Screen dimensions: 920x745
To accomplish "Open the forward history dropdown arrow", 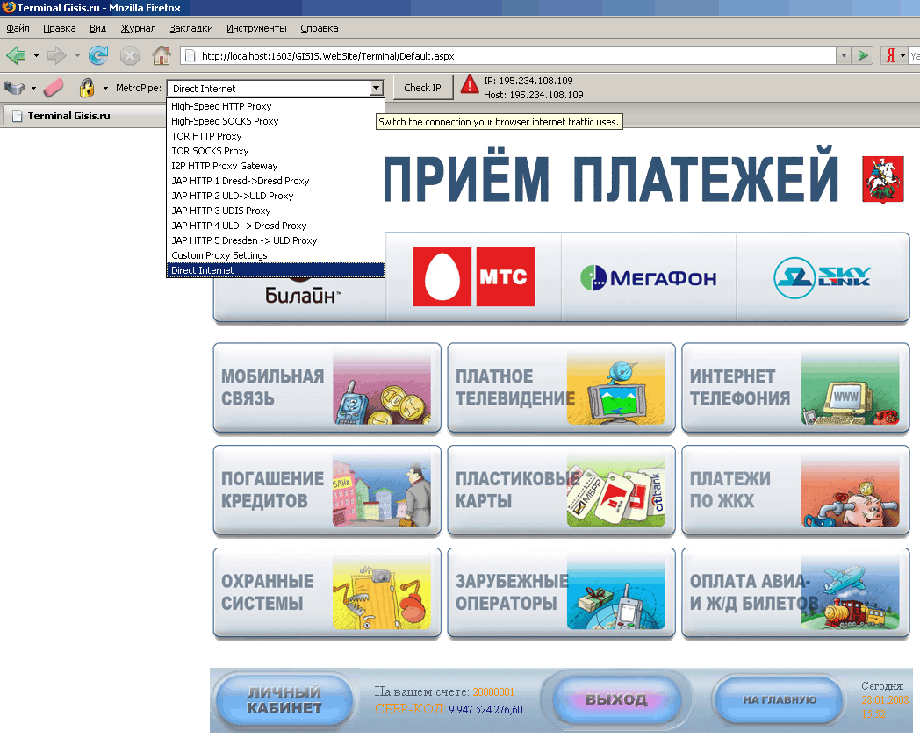I will (77, 56).
